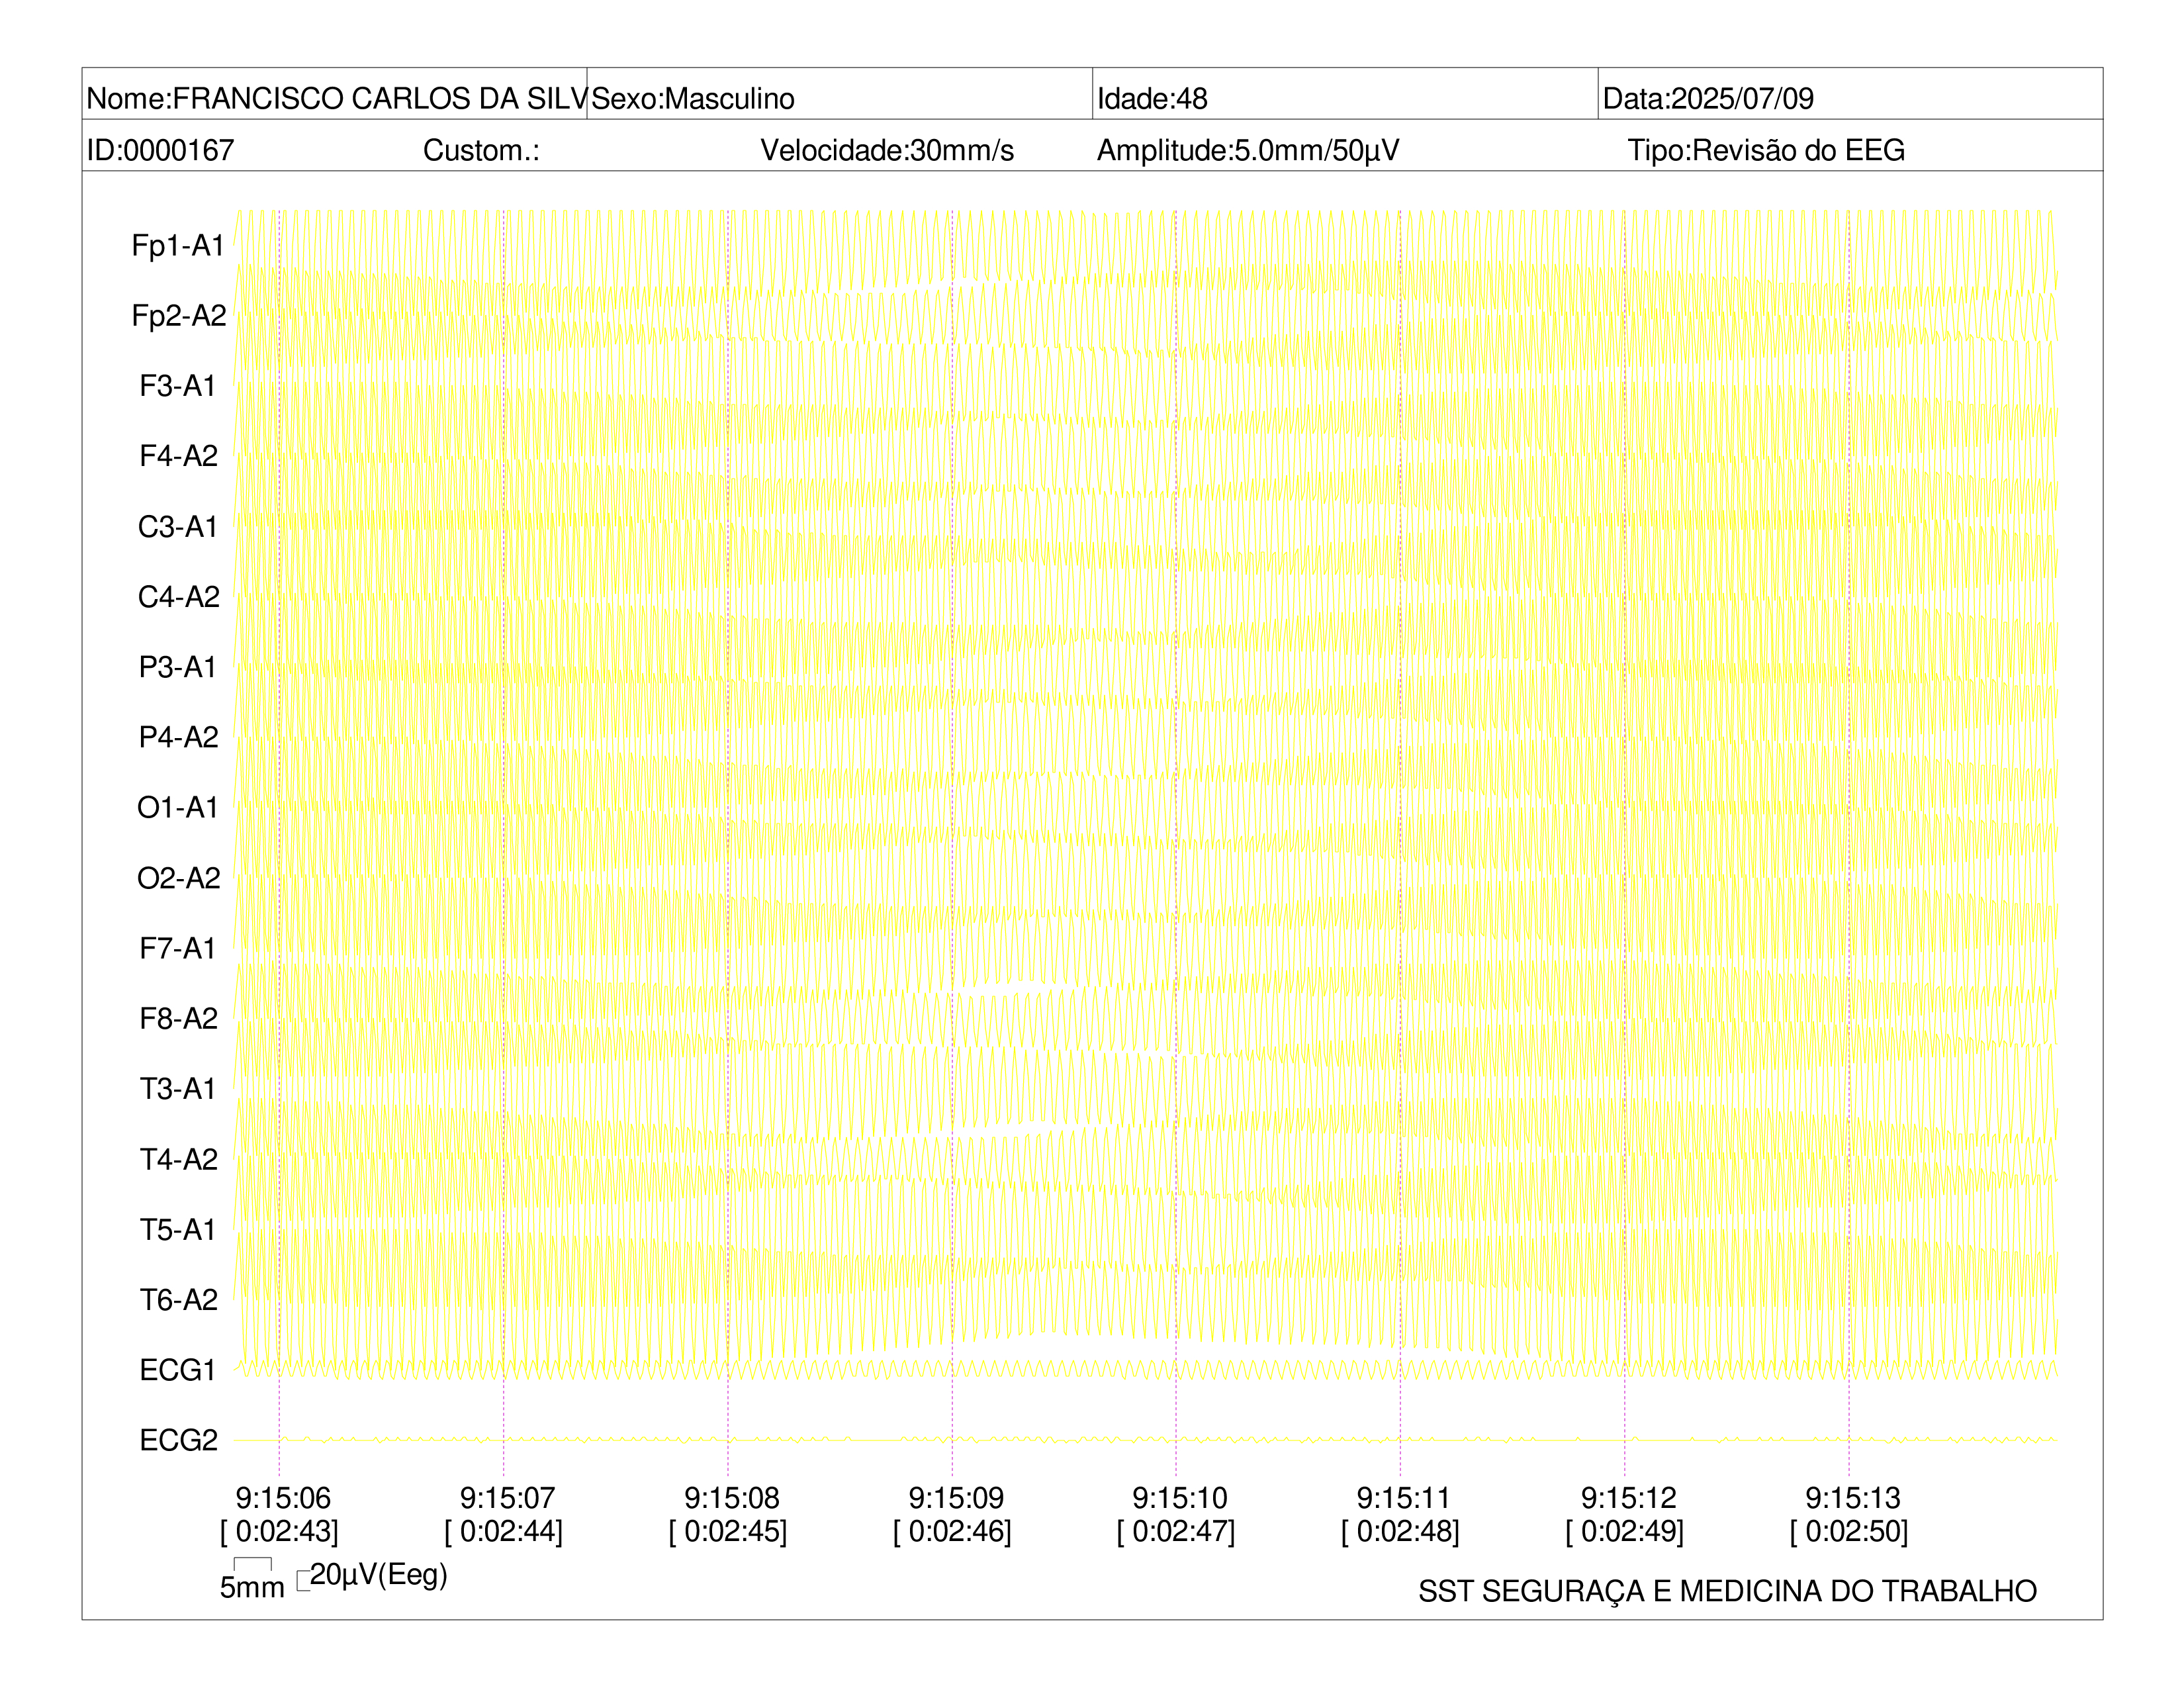
Task: Click the 9:15:06 time marker
Action: (283, 1498)
